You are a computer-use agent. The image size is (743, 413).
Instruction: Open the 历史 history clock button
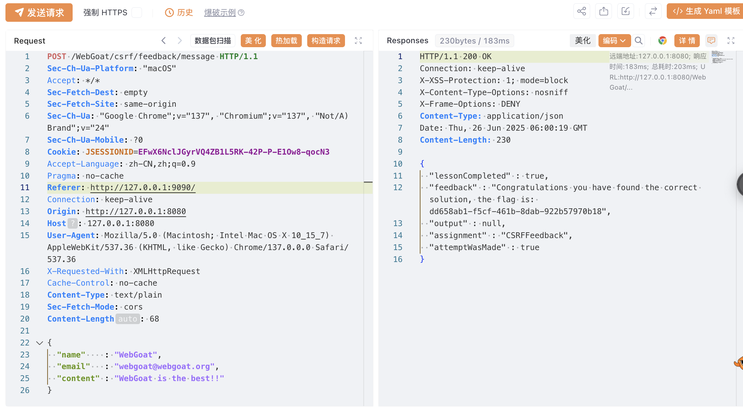tap(179, 13)
